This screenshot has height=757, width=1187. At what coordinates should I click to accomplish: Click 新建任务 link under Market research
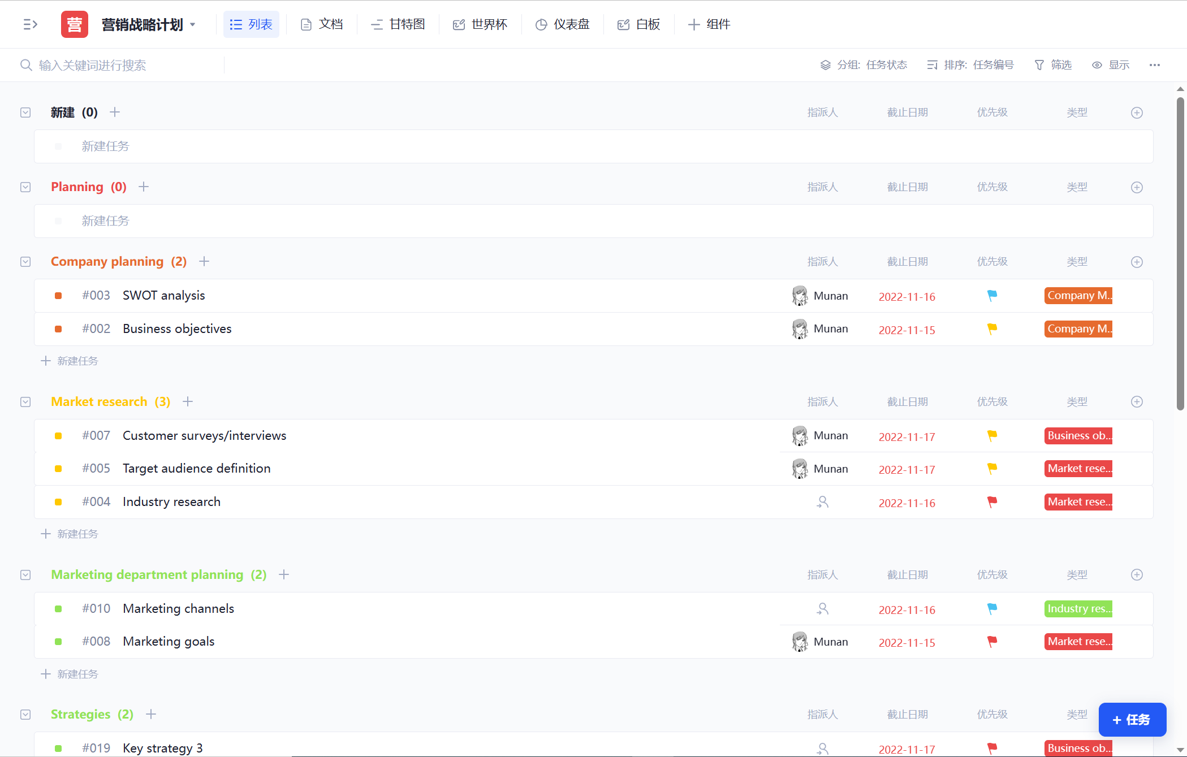[70, 534]
